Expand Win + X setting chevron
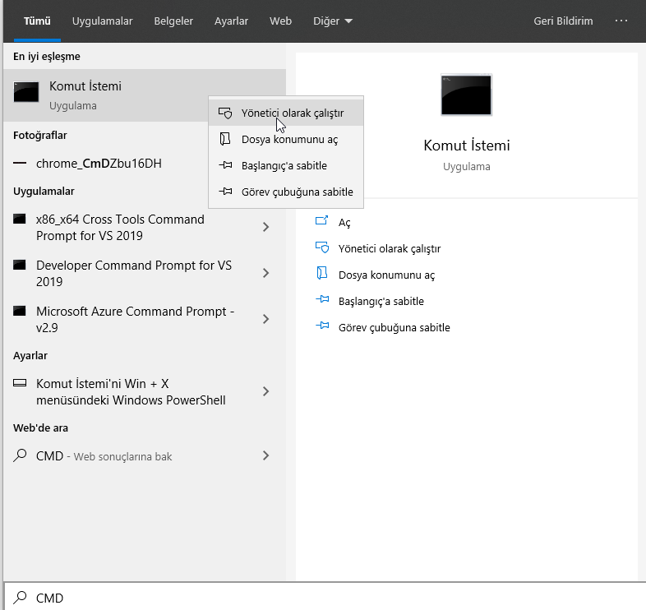The height and width of the screenshot is (610, 646). pos(265,391)
